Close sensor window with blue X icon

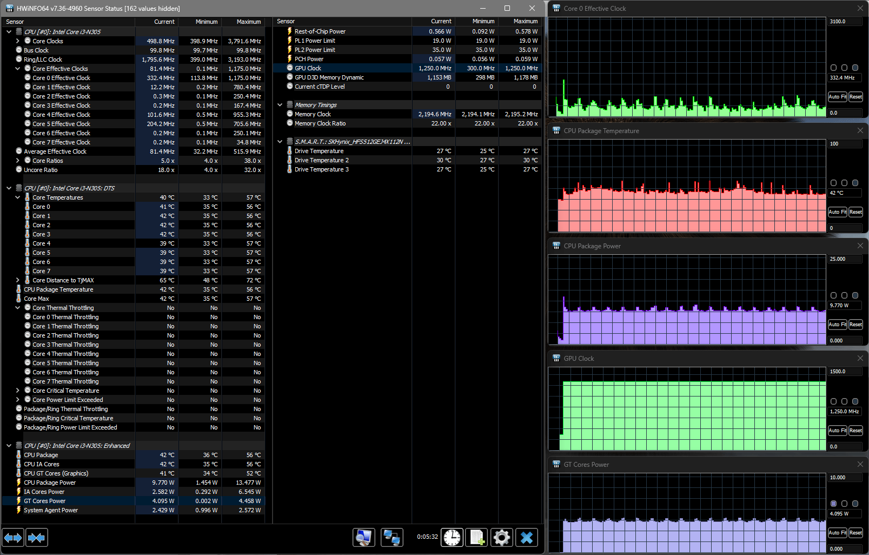coord(527,538)
